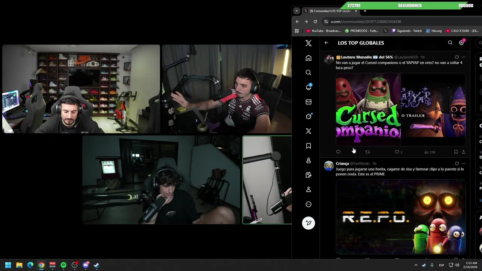This screenshot has width=482, height=271.
Task: Go back from LOS TOP GLOBALES community
Action: tap(326, 43)
